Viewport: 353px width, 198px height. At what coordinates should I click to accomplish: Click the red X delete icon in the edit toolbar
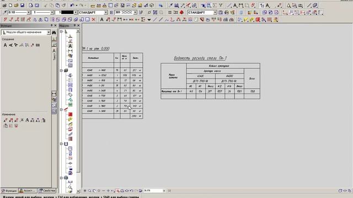[x=93, y=20]
